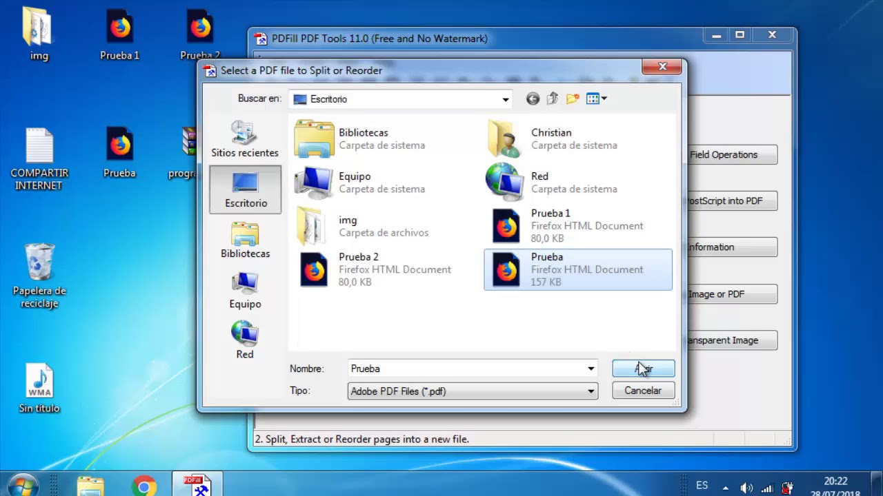Create a new folder icon in dialog toolbar

(x=572, y=99)
